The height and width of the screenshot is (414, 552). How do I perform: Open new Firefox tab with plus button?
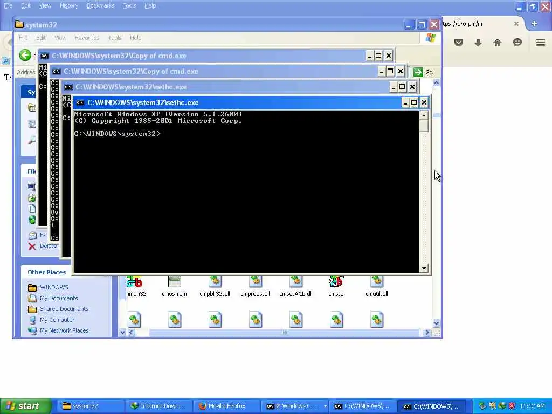(x=534, y=24)
